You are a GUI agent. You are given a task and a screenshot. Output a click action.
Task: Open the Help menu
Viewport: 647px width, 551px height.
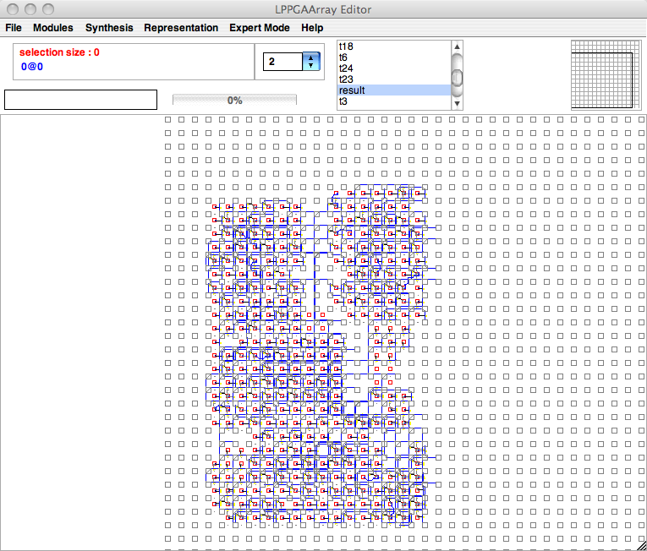tap(312, 28)
